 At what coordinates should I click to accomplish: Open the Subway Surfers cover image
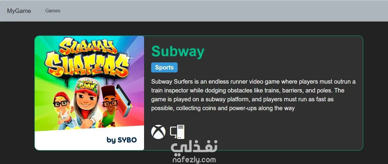pyautogui.click(x=89, y=93)
